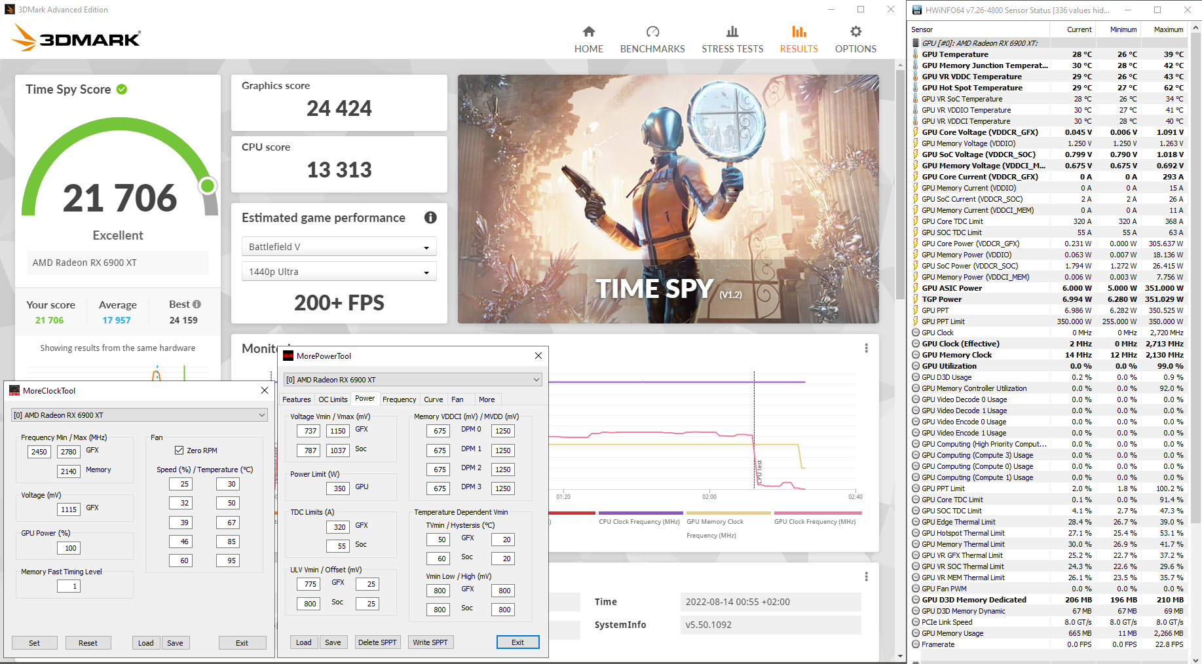The height and width of the screenshot is (664, 1202).
Task: Click the HWiNFO64 title bar icon
Action: click(917, 10)
